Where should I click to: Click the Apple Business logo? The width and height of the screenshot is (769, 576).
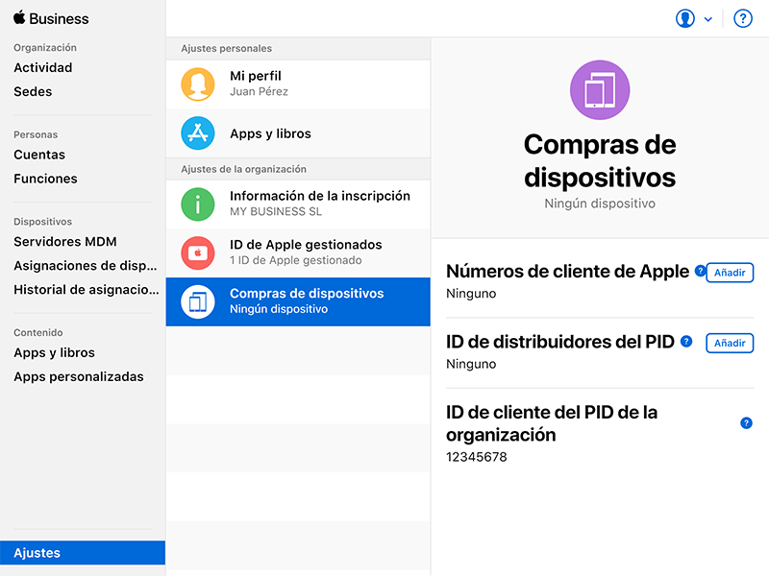click(x=52, y=18)
